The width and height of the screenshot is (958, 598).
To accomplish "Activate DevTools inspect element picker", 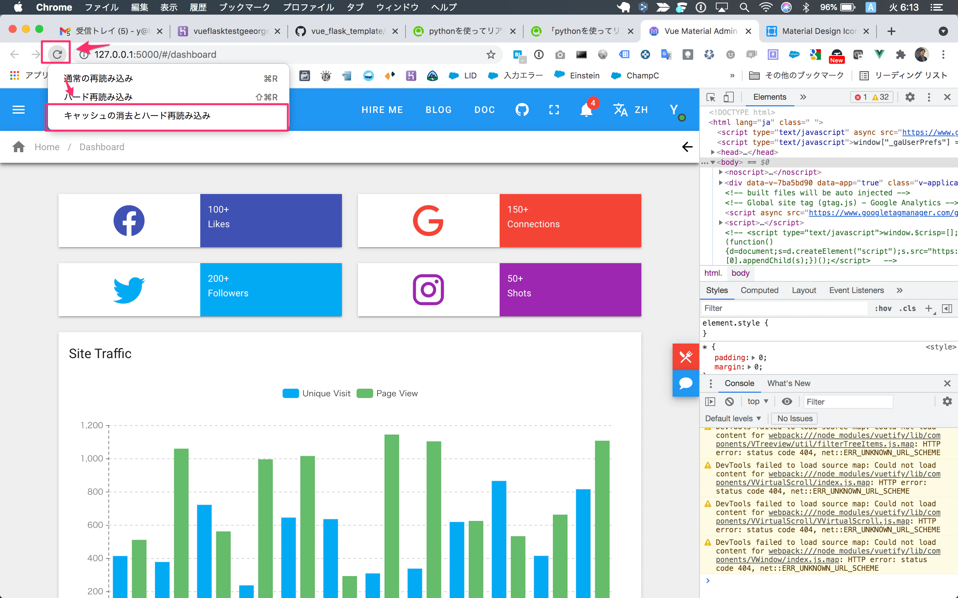I will pyautogui.click(x=711, y=97).
